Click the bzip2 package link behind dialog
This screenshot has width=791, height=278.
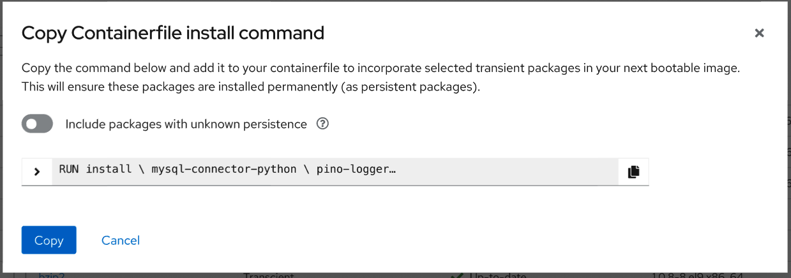51,275
